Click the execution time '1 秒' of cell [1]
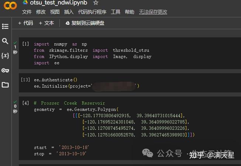This screenshot has height=166, width=241. [15, 50]
